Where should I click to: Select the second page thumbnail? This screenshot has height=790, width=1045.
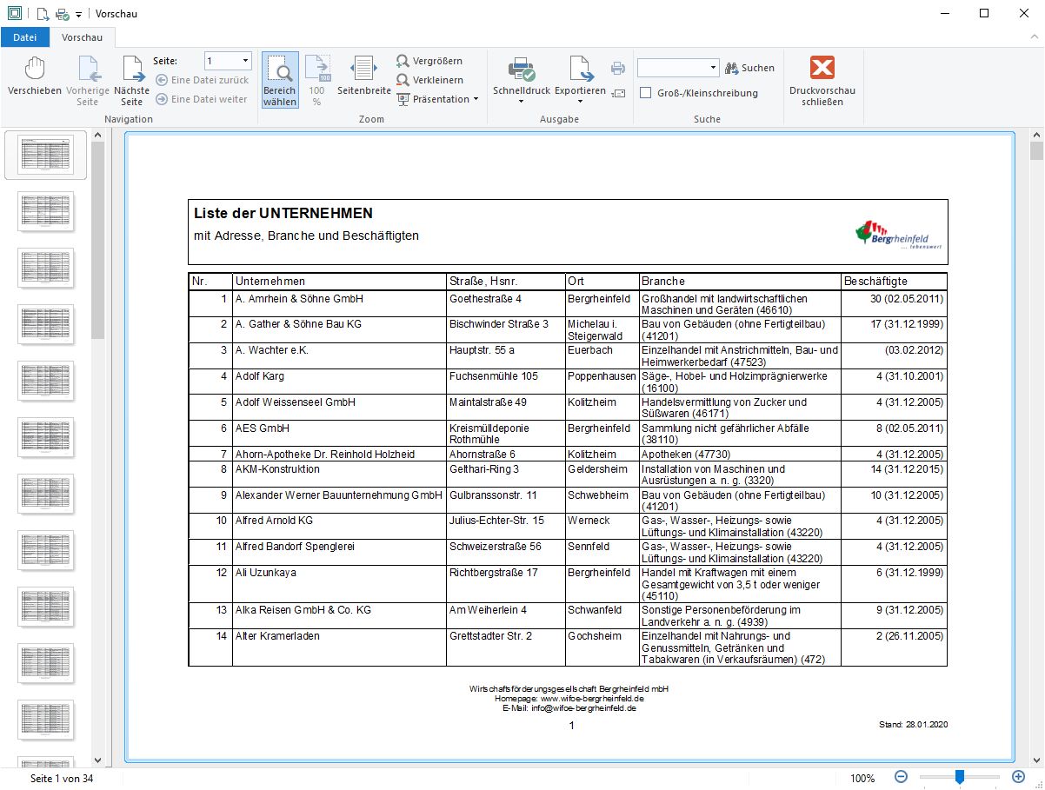[46, 211]
